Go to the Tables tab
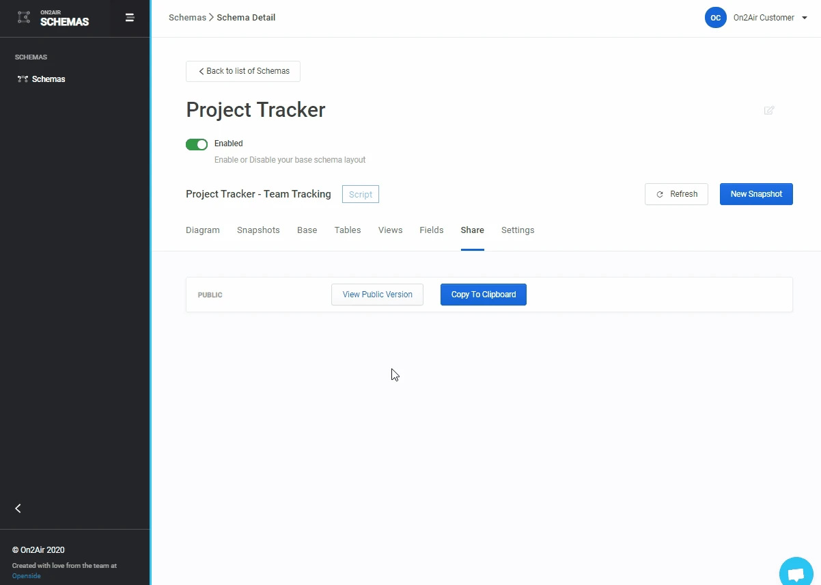This screenshot has width=821, height=585. [x=348, y=230]
